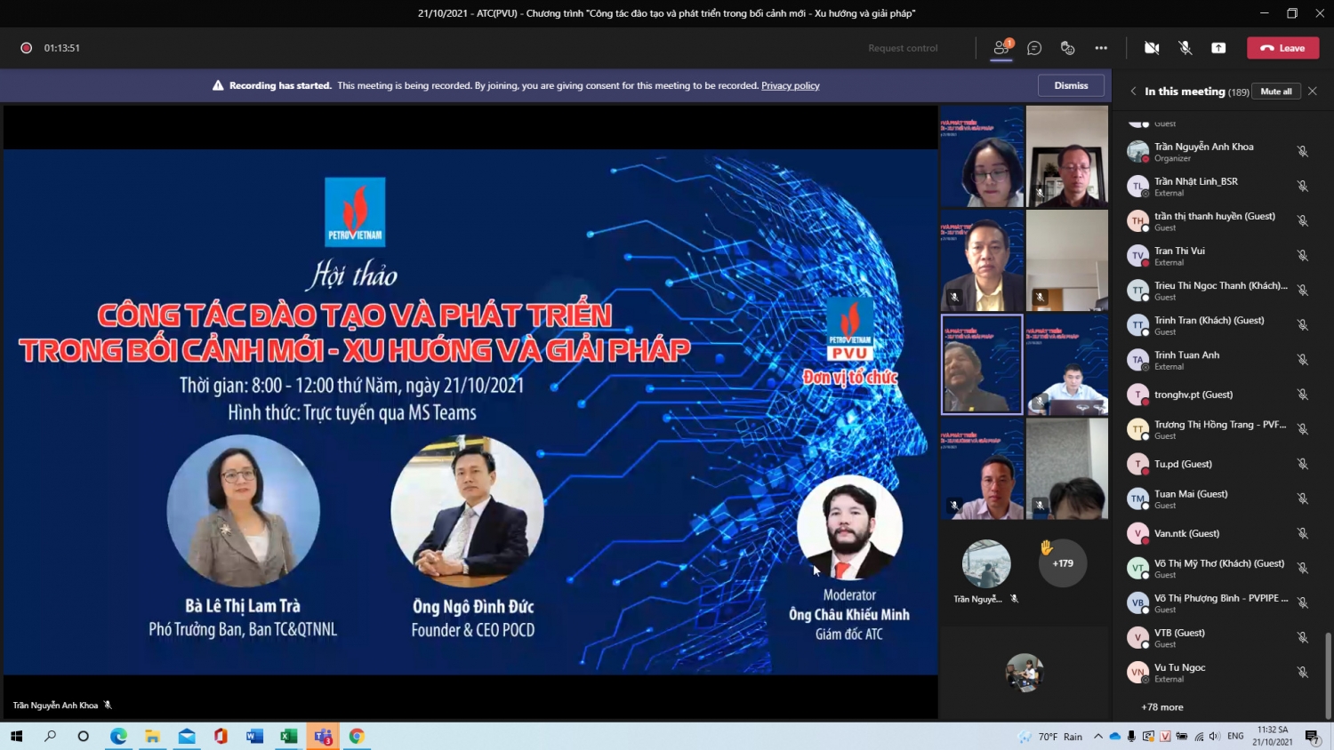Click mic icon for Trieu Thi Ngoc Thanh

point(1302,291)
